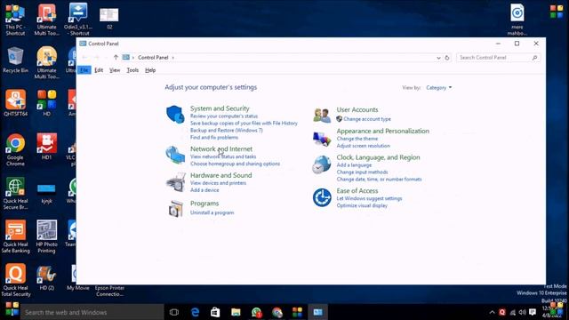Click the Up arrow in address bar
The image size is (569, 320).
click(116, 57)
